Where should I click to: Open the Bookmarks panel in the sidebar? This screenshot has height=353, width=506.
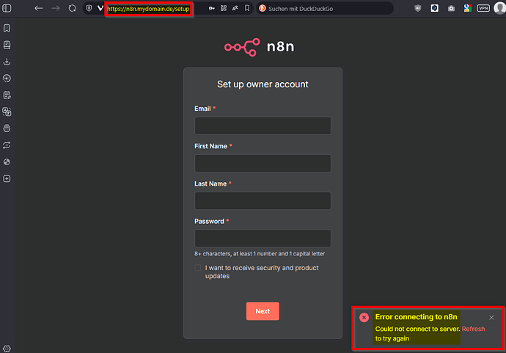(x=7, y=28)
